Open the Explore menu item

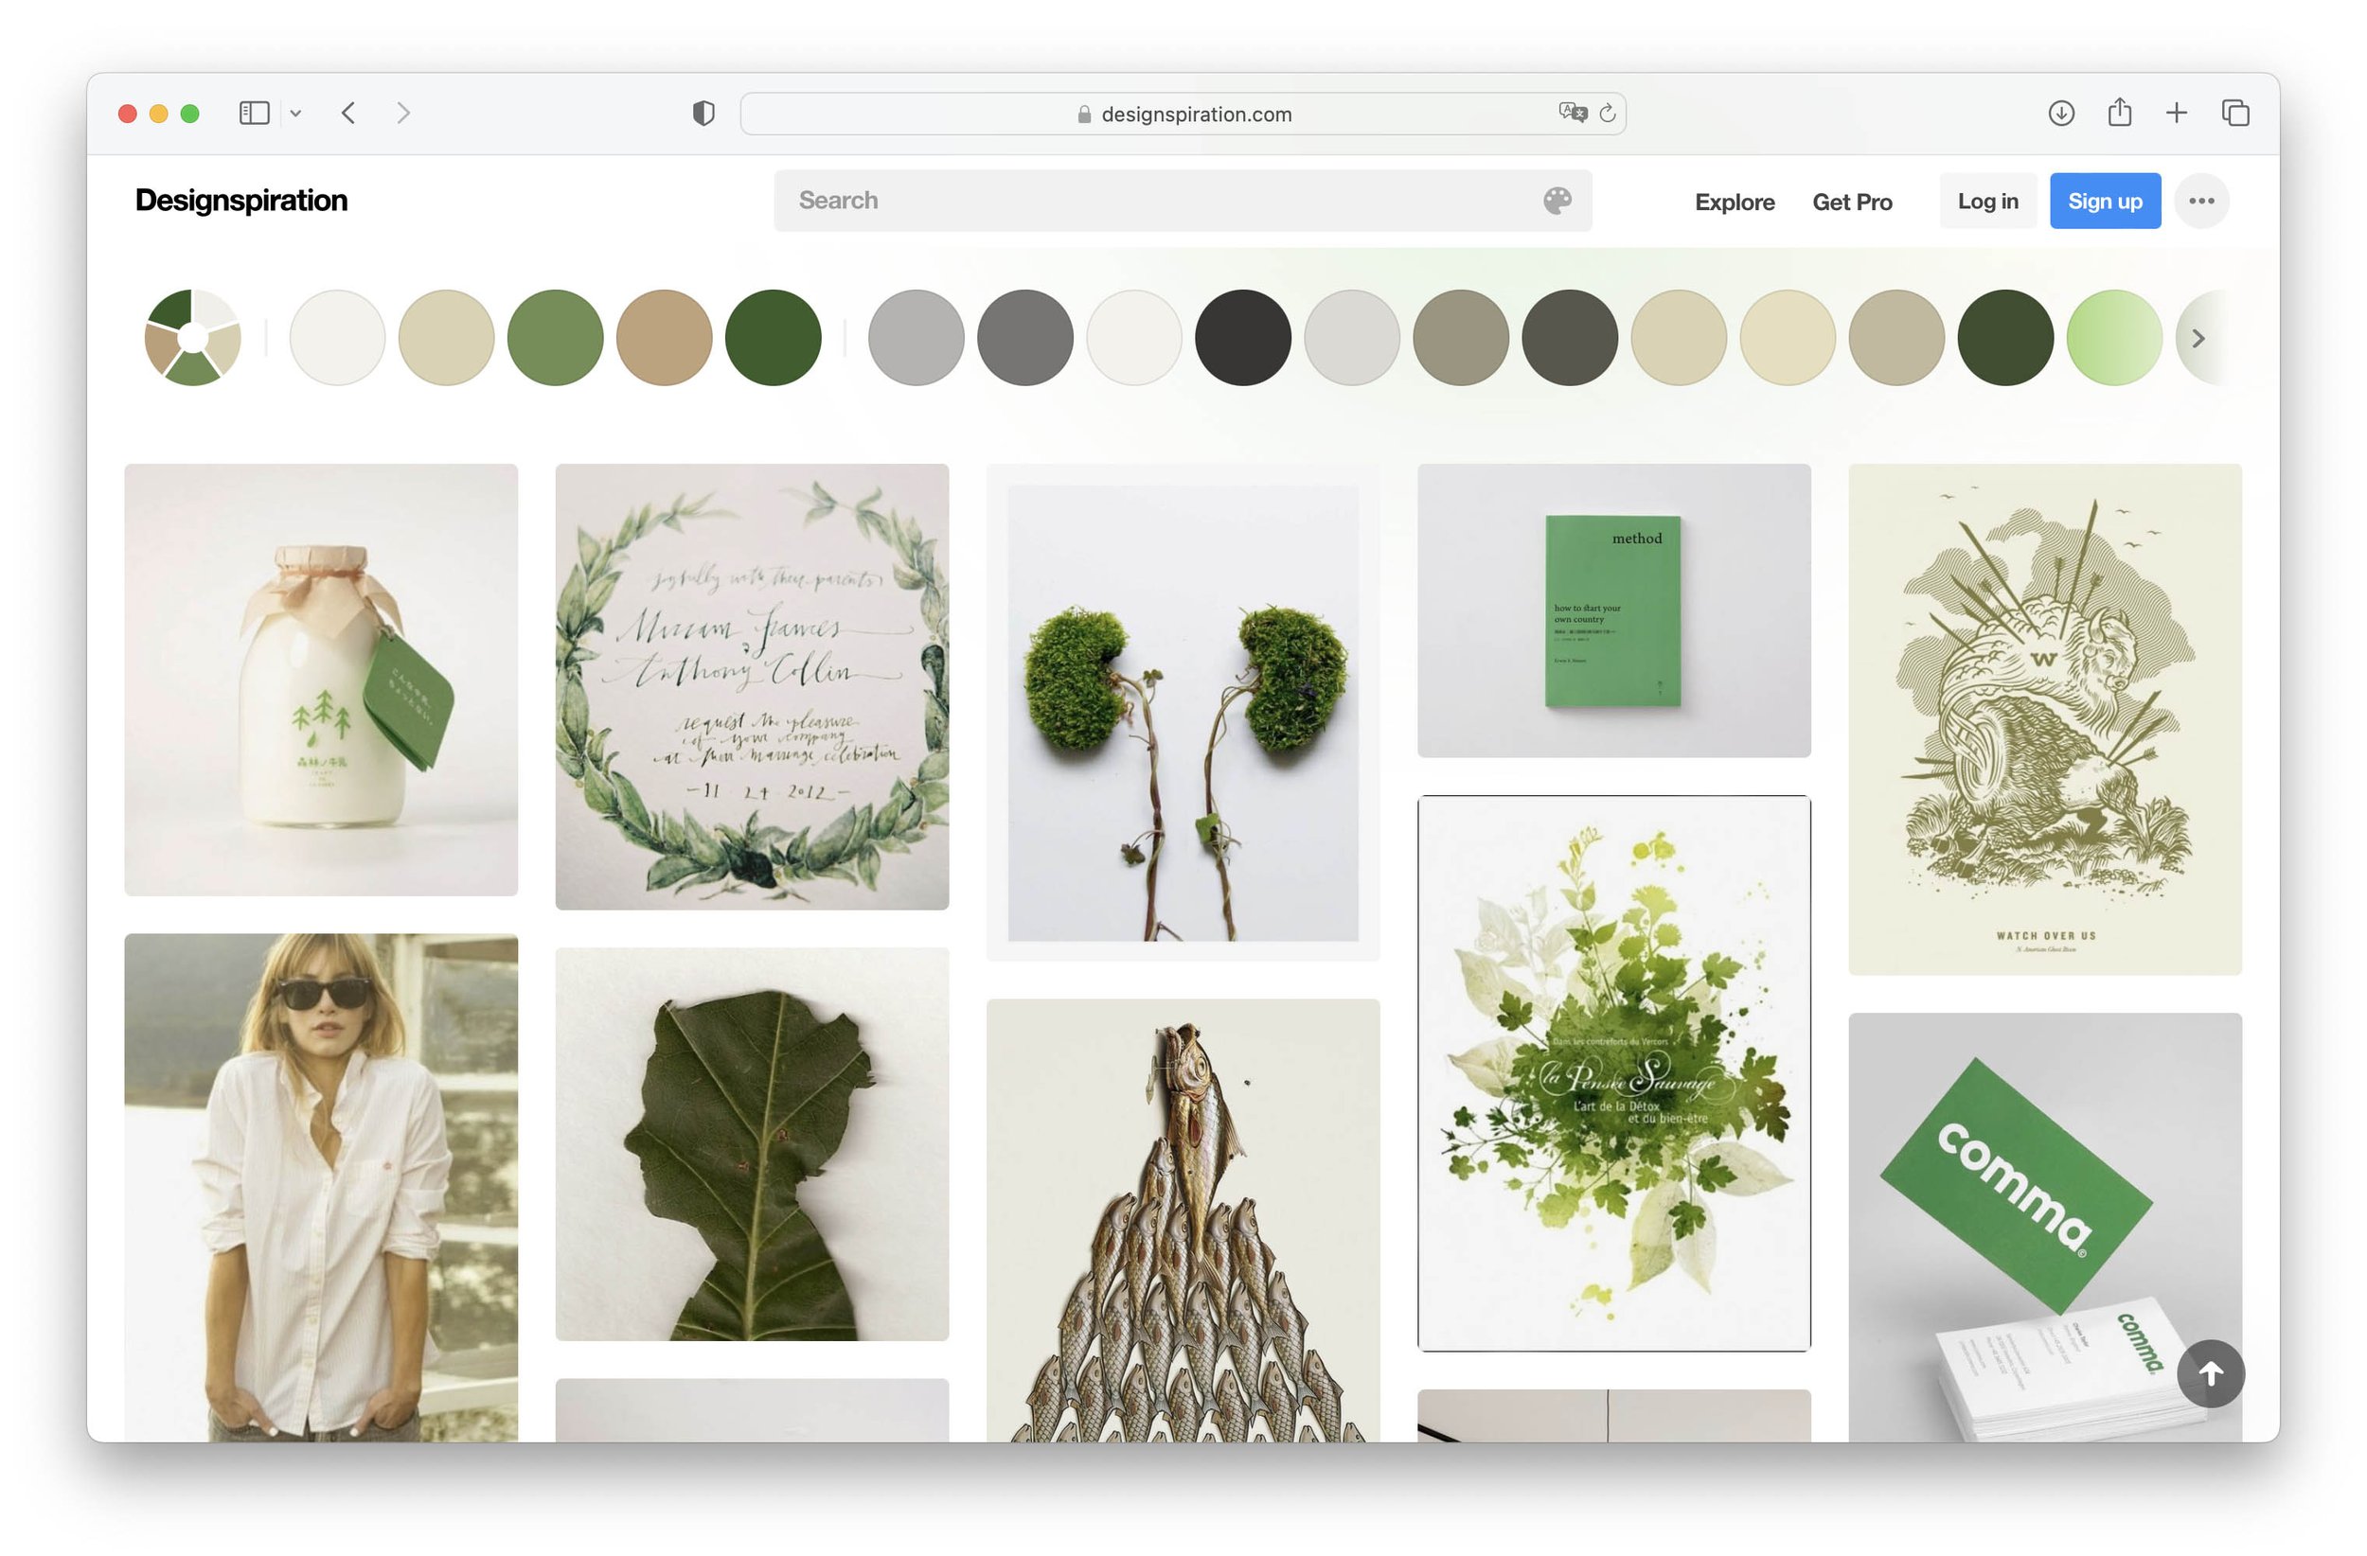click(1734, 202)
